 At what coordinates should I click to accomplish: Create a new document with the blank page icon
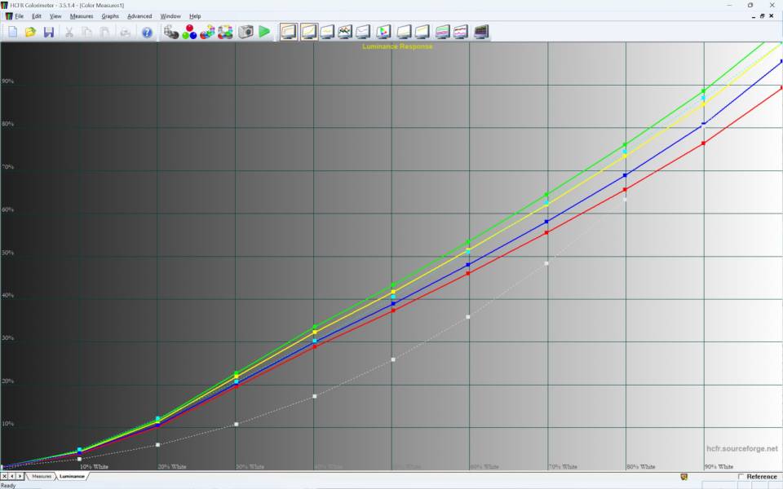(12, 32)
